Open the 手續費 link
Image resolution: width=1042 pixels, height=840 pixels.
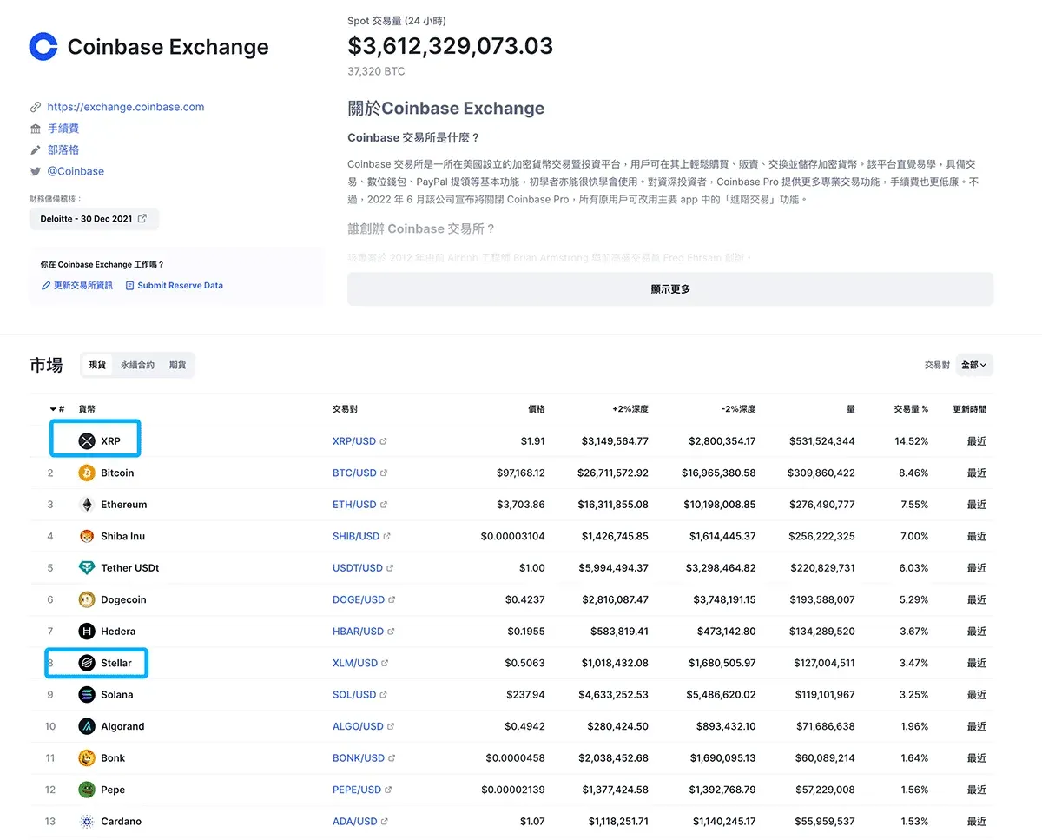(x=63, y=129)
